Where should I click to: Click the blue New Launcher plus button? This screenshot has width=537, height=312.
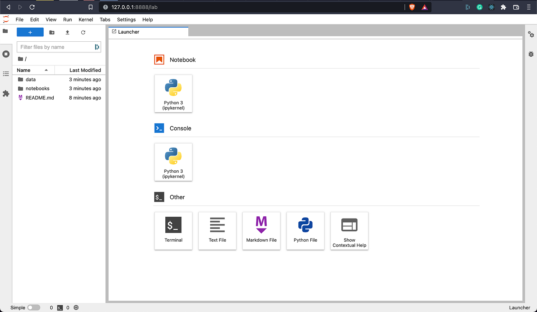[30, 33]
